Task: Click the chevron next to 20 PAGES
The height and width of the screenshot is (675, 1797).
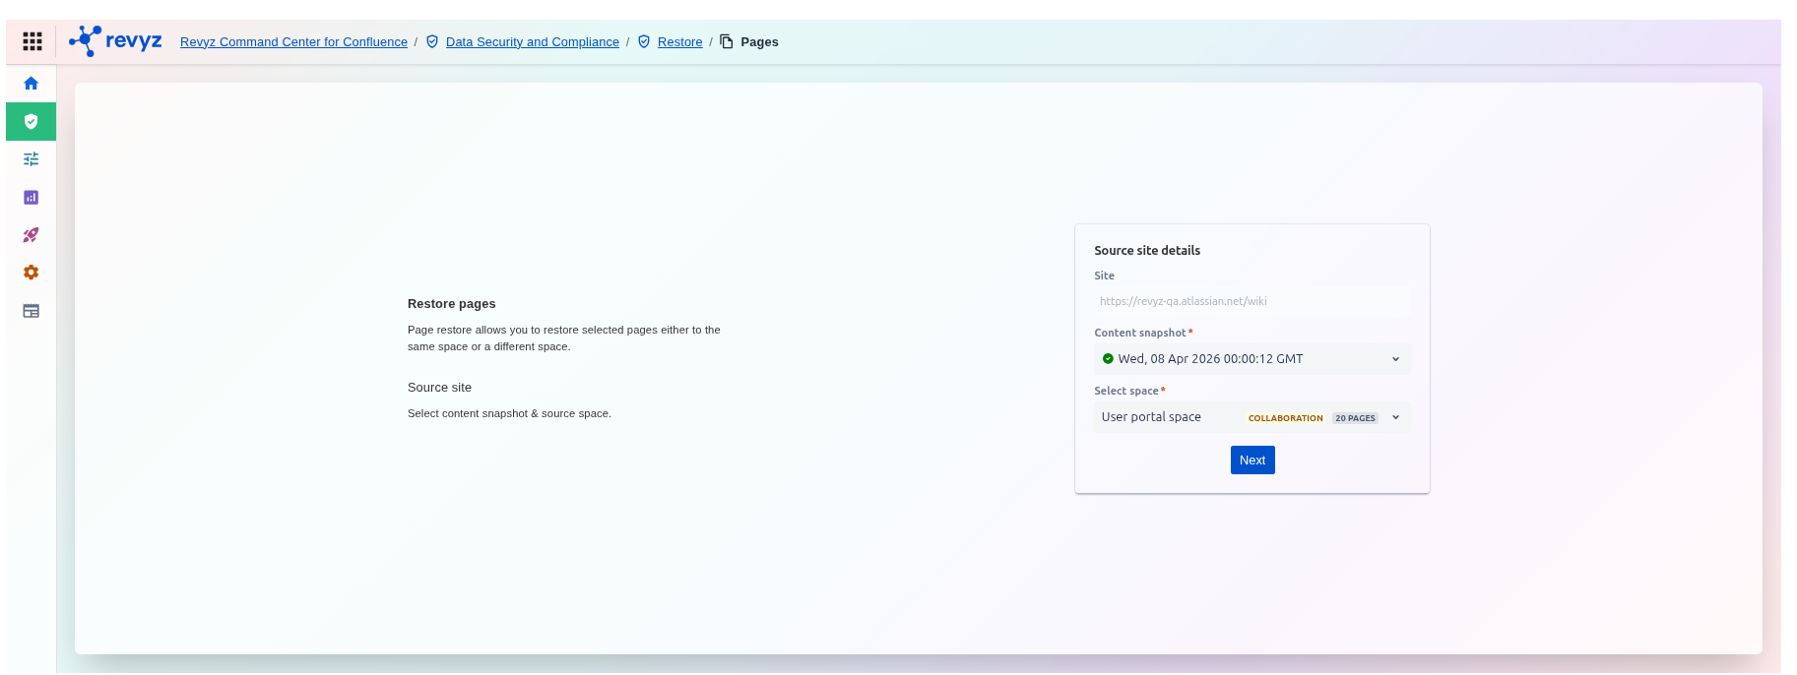Action: 1395,417
